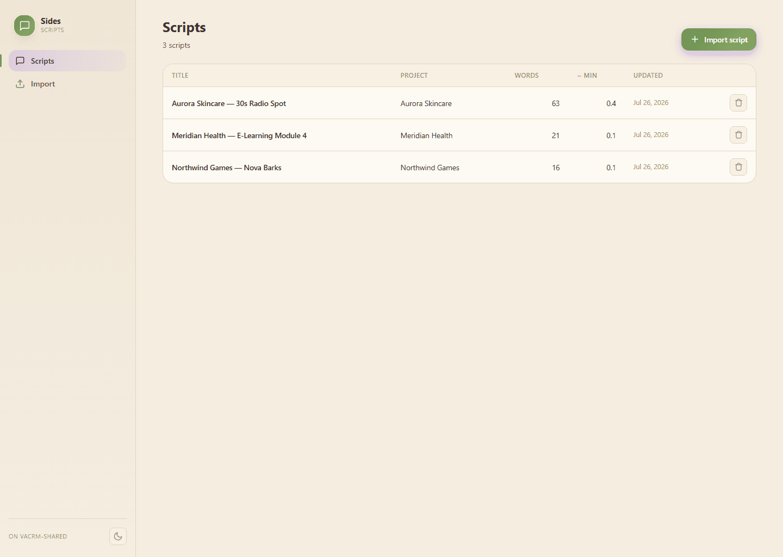This screenshot has width=783, height=557.
Task: Click the UPDATED column header
Action: pyautogui.click(x=648, y=76)
